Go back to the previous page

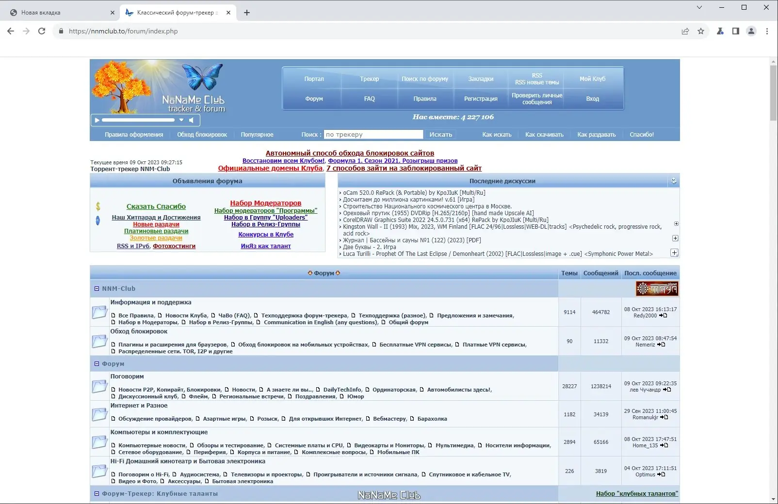[11, 31]
